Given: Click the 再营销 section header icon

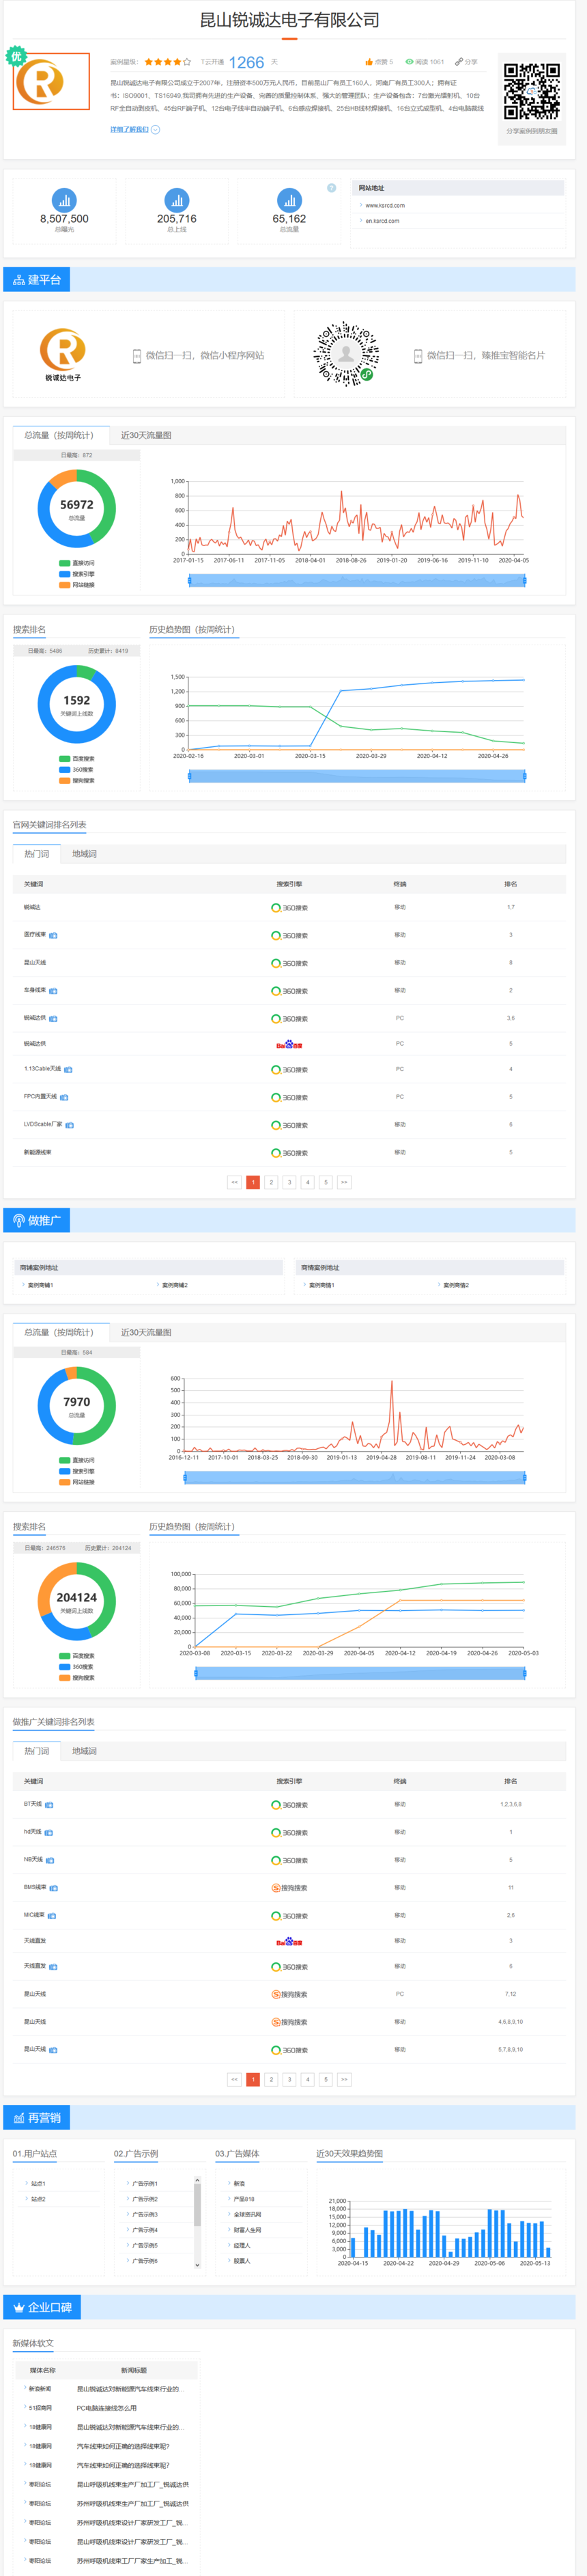Looking at the screenshot, I should click(x=19, y=2119).
